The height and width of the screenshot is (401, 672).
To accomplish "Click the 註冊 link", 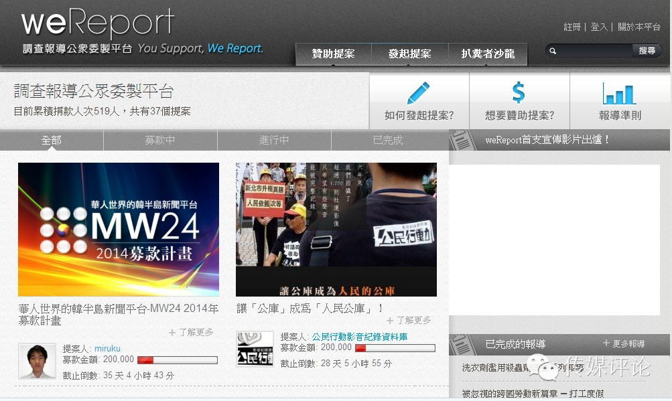I will [x=572, y=27].
